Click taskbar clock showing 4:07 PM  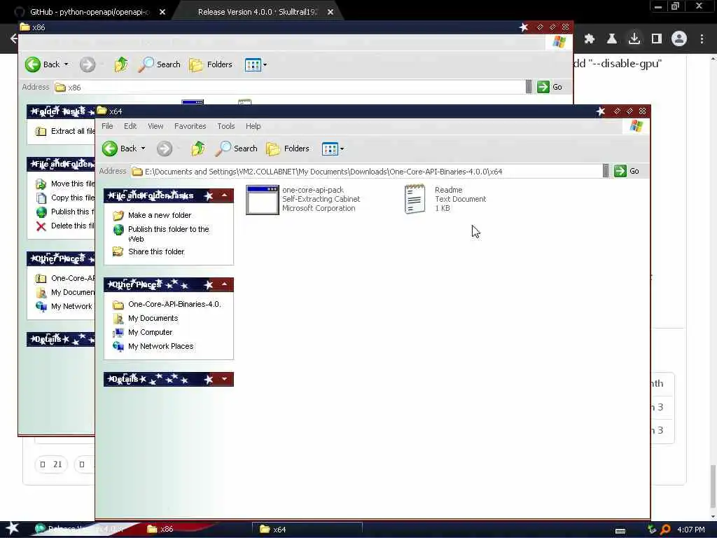point(690,530)
